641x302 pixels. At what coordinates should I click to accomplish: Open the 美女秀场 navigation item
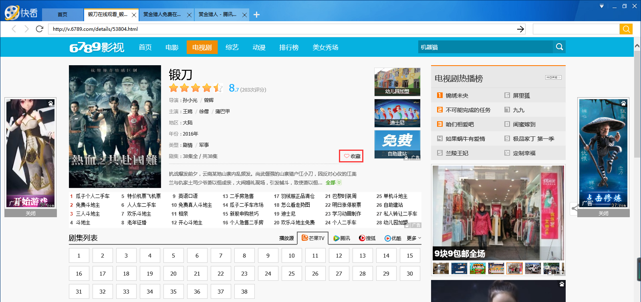pyautogui.click(x=325, y=47)
